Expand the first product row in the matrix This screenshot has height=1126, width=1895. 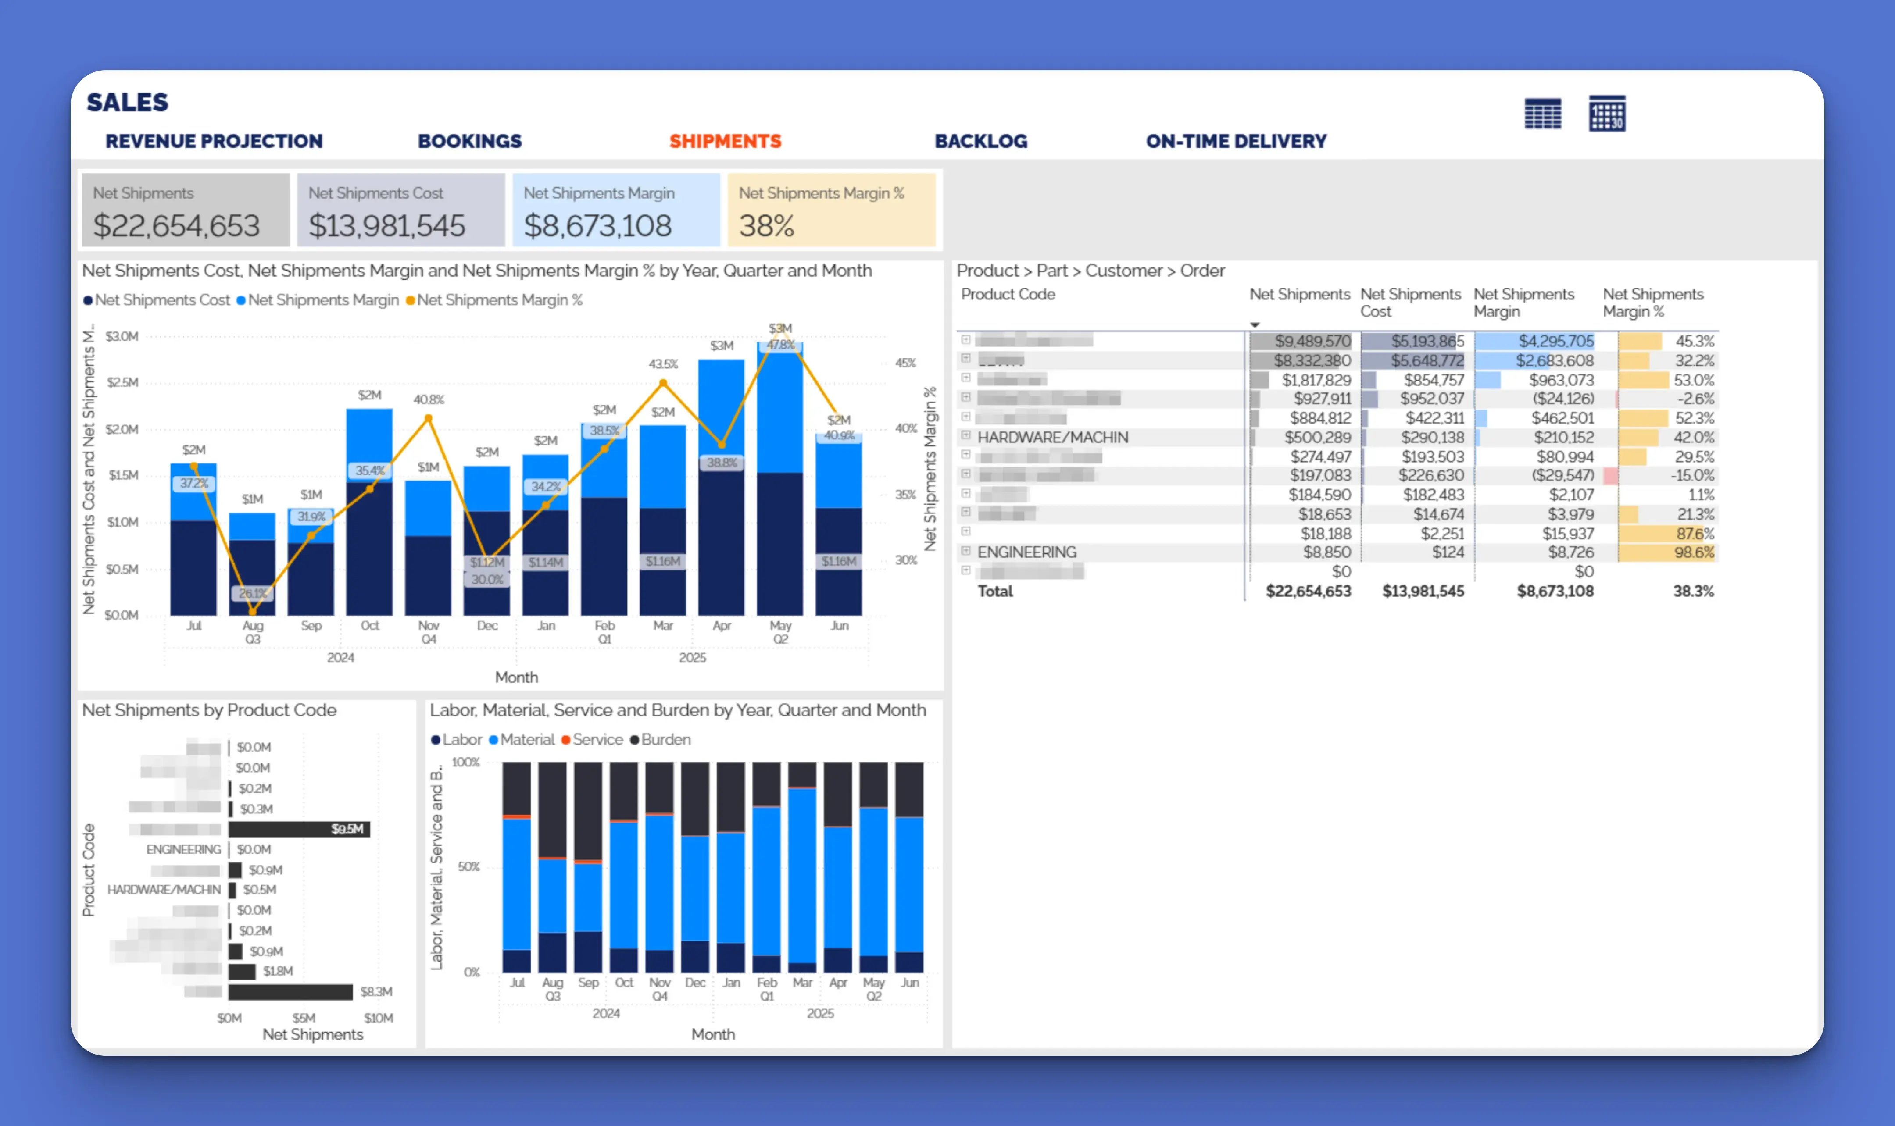[x=965, y=341]
